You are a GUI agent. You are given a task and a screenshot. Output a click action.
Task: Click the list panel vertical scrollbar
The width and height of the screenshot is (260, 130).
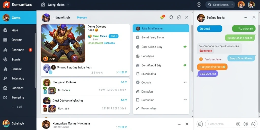pos(192,48)
